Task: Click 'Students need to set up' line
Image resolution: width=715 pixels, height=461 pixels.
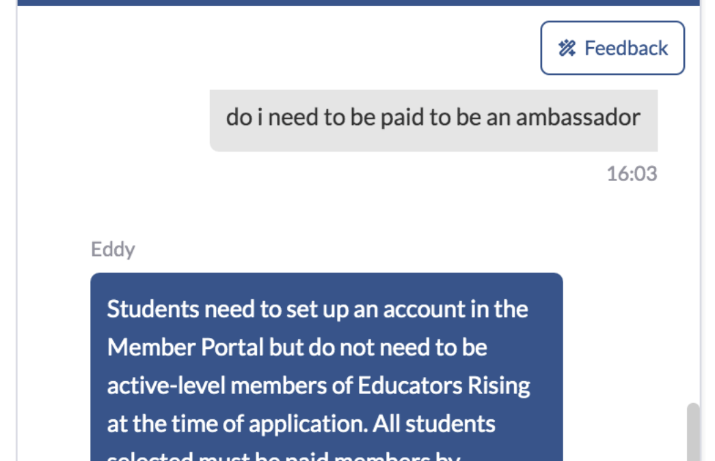Action: [228, 309]
